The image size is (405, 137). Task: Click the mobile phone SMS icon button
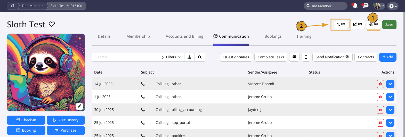coord(306,57)
